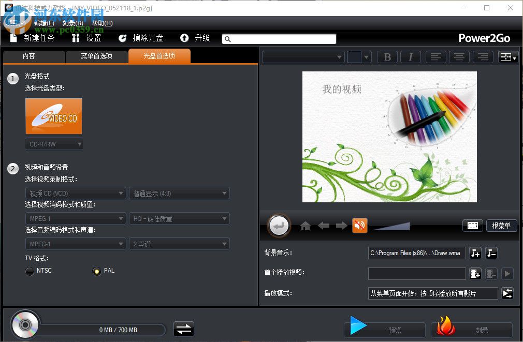Select PAL TV format
Viewport: 523px width, 342px height.
click(x=97, y=271)
